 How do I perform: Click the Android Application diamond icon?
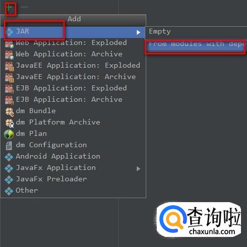(9, 157)
